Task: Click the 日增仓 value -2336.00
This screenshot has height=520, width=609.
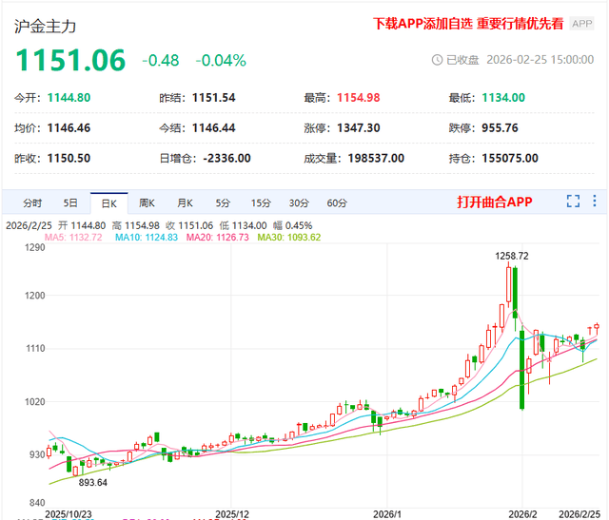Action: point(226,158)
